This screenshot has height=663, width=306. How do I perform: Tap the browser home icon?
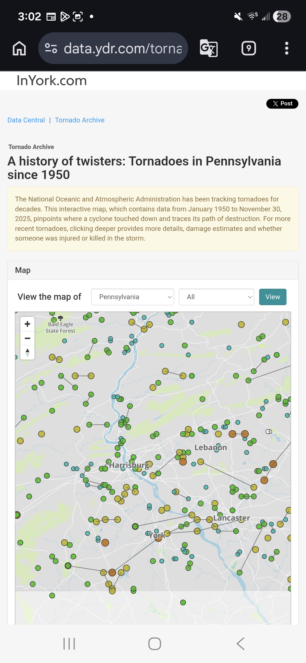[x=19, y=48]
